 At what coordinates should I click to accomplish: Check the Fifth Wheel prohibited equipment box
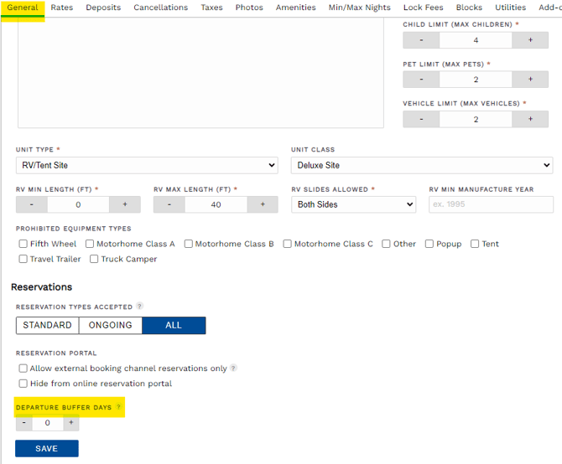[x=23, y=244]
